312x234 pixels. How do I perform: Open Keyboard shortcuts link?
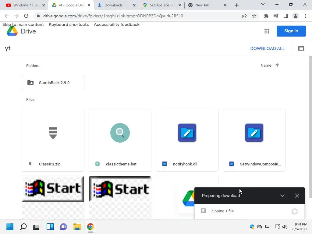tap(69, 24)
